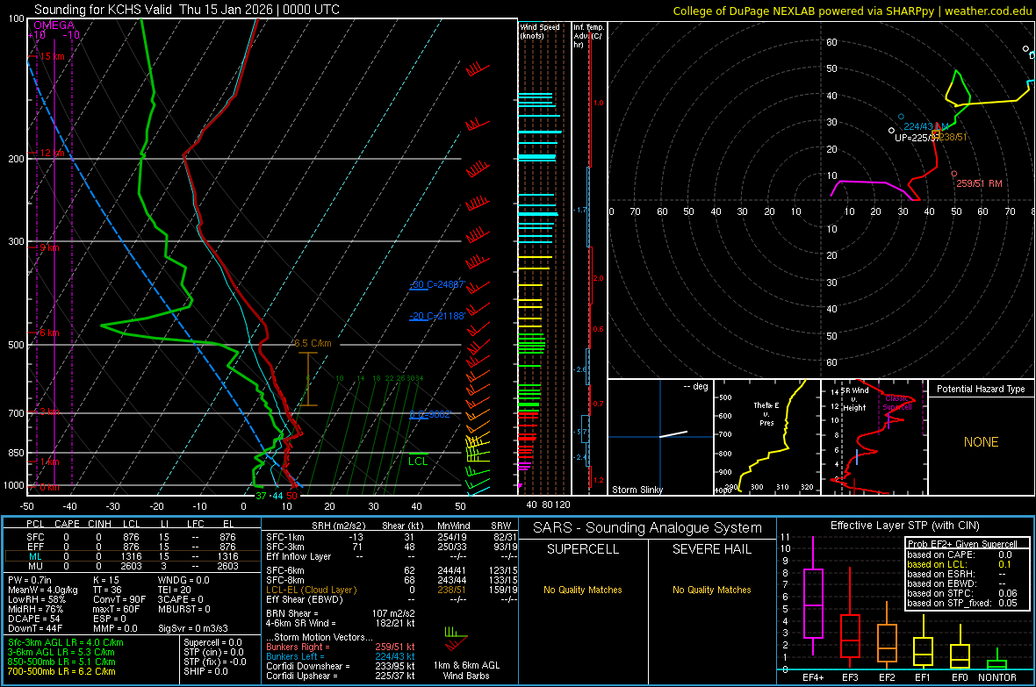Click the SFC-1km shear row

[392, 537]
